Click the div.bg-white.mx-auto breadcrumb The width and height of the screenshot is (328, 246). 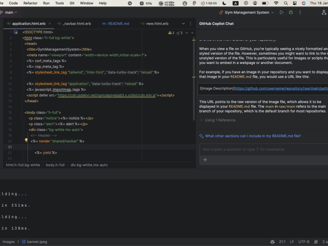[x=89, y=165]
